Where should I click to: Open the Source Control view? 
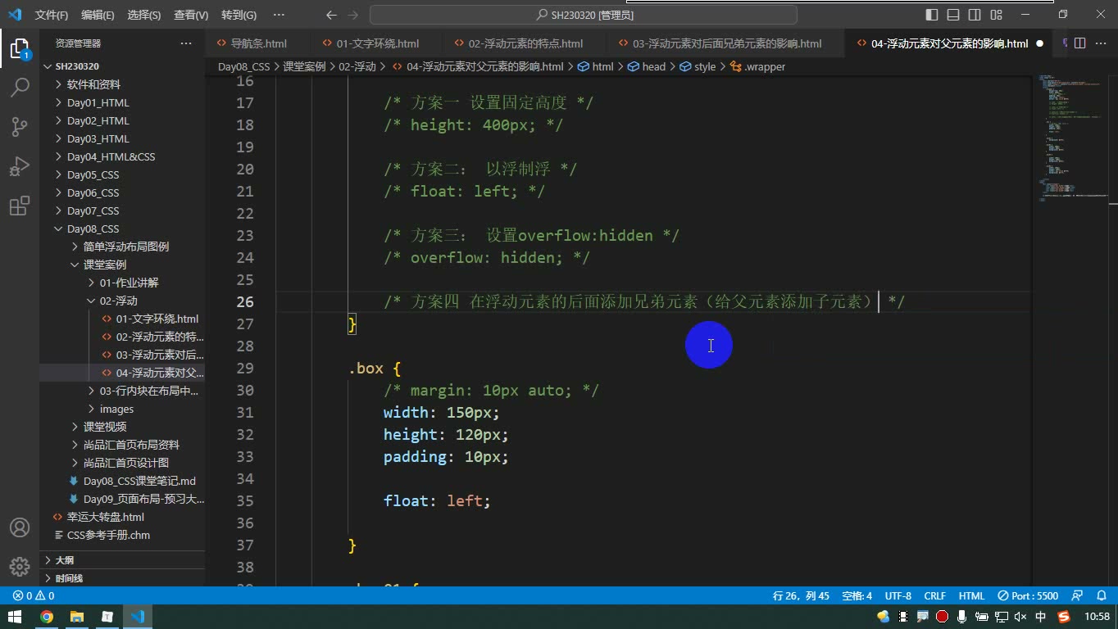(20, 126)
